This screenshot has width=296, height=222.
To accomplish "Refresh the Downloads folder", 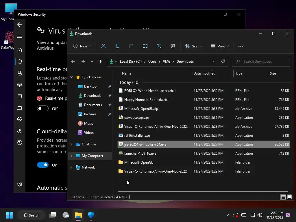I will click(223, 61).
